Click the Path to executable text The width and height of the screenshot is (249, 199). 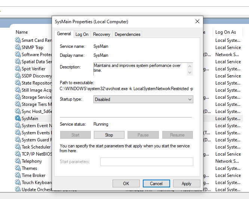[126, 89]
